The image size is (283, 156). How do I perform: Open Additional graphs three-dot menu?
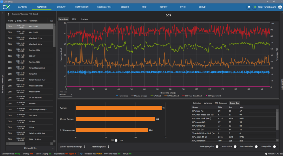point(109,147)
